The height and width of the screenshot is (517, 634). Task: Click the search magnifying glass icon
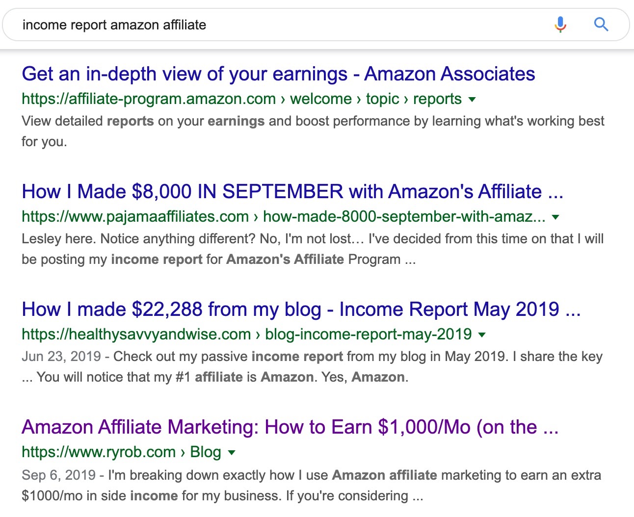coord(601,25)
